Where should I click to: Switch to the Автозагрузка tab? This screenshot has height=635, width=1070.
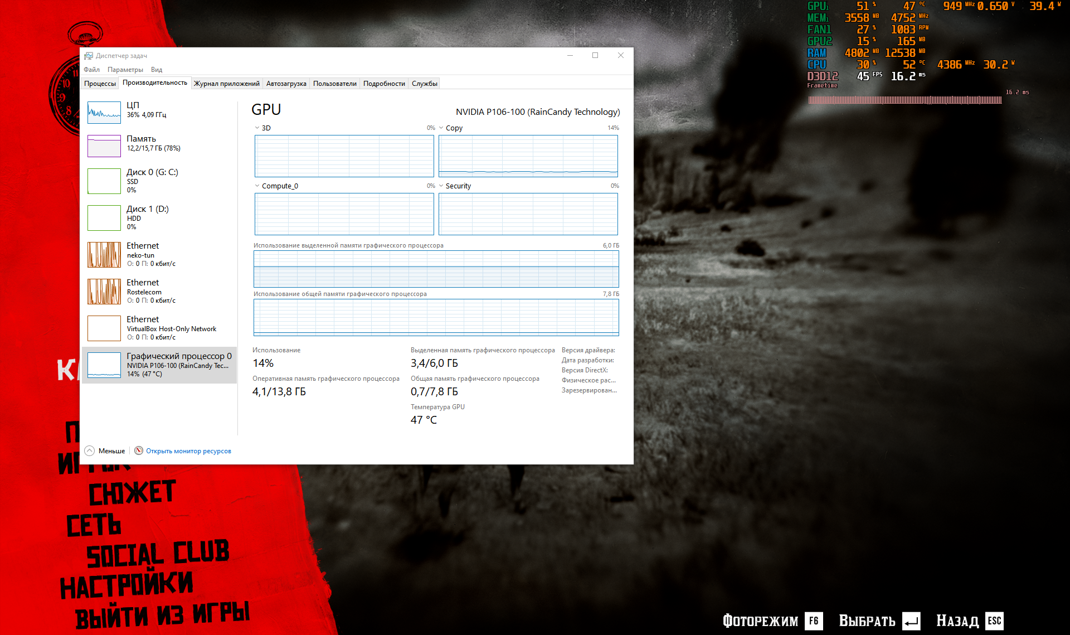(286, 84)
